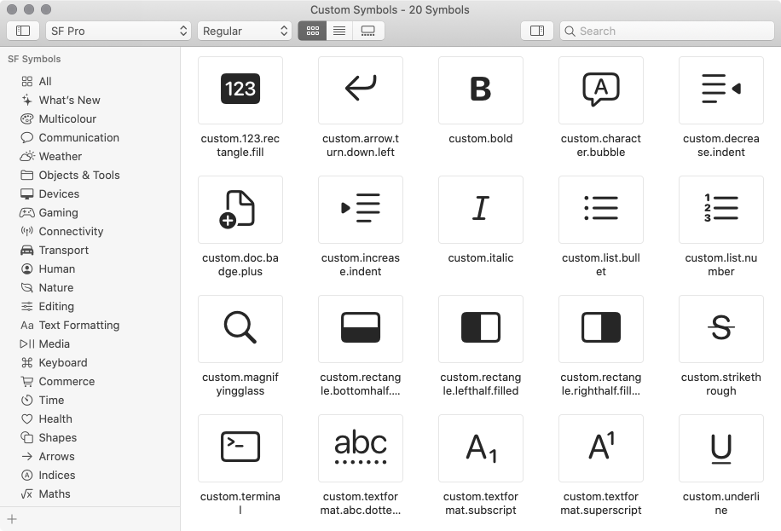Select the custom.italic symbol icon
The height and width of the screenshot is (531, 781).
pos(480,209)
